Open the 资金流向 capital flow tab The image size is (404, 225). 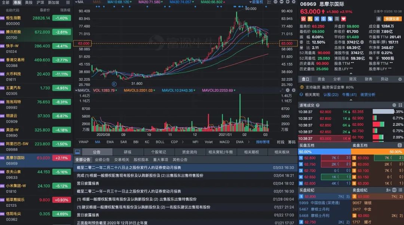coord(189,152)
